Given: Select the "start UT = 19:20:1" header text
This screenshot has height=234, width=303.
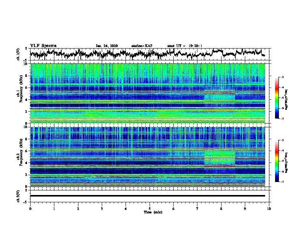Looking at the screenshot, I should coord(185,46).
